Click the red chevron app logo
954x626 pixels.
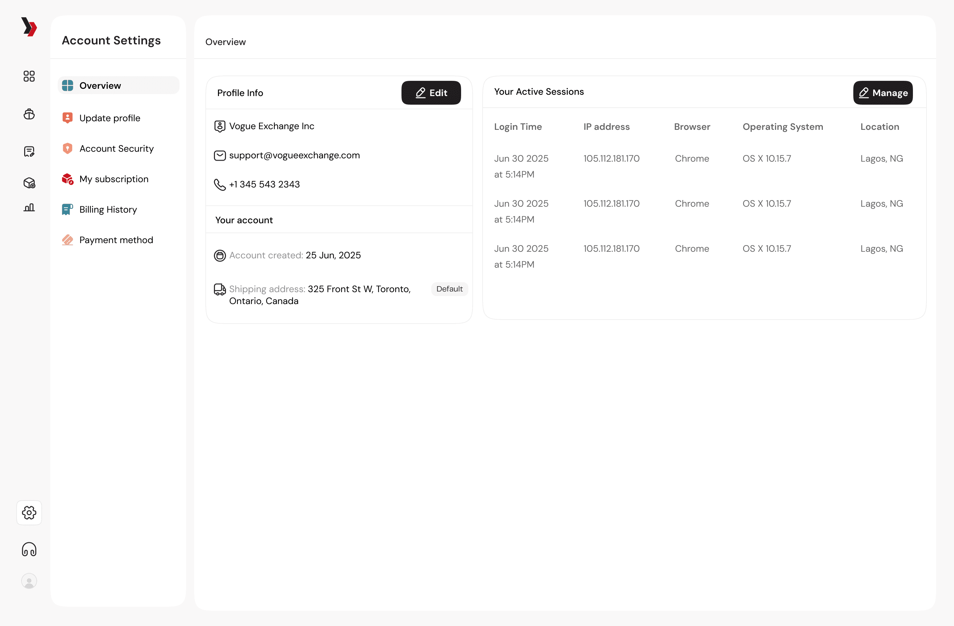click(x=29, y=27)
